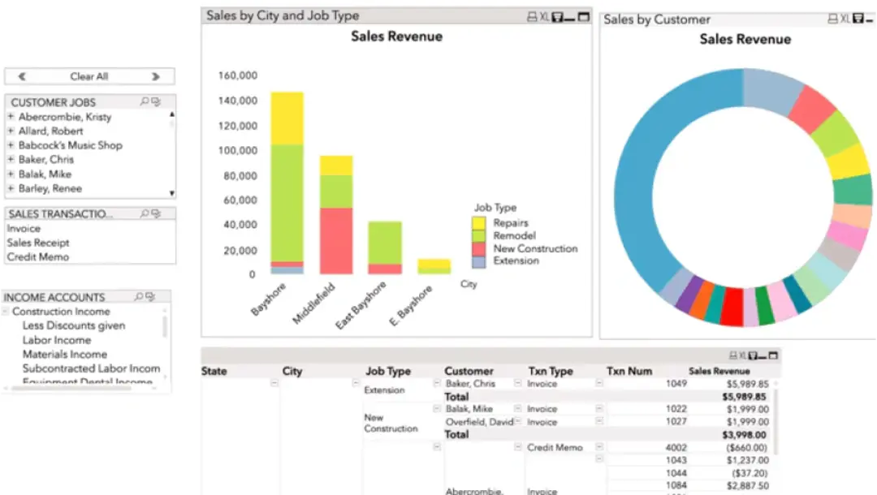Select Invoice in Sales Transaction list
This screenshot has height=495, width=877.
click(x=24, y=229)
